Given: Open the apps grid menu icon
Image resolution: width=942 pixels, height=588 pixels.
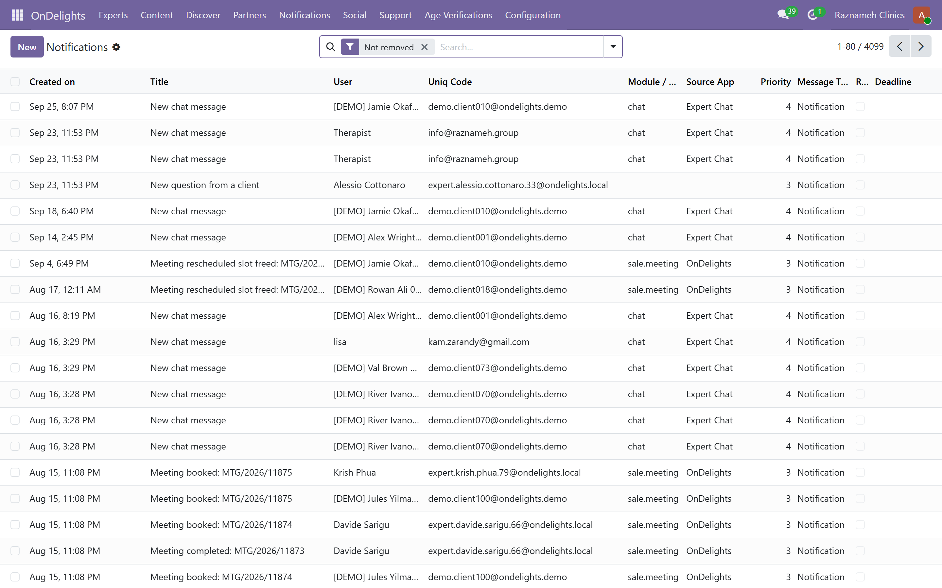Looking at the screenshot, I should pos(17,15).
